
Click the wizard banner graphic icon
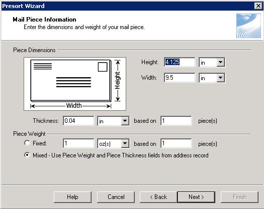click(248, 26)
